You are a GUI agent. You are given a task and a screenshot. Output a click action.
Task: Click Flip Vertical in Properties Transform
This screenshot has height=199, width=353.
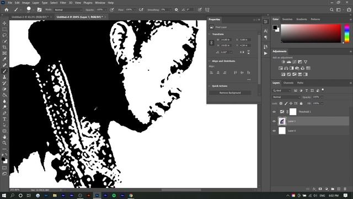tap(249, 52)
